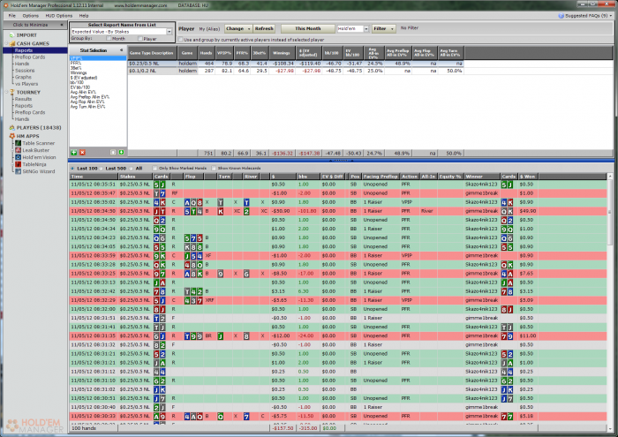Open the Options menu
The width and height of the screenshot is (618, 437).
(x=30, y=16)
